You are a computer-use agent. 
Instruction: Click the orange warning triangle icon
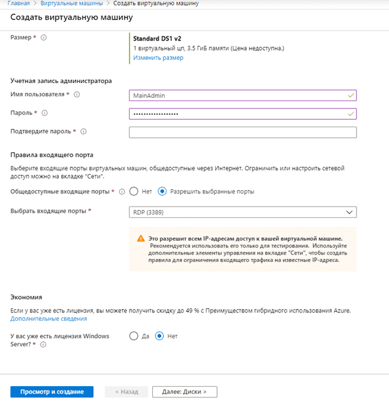(141, 238)
